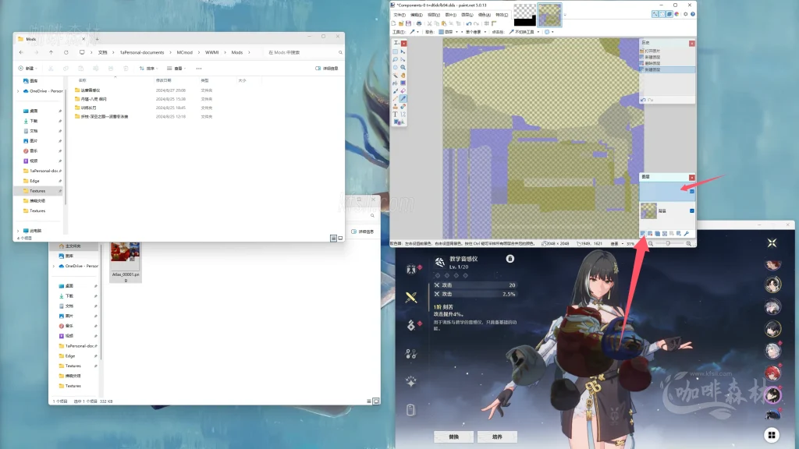Add a new layer via the Layers panel icon
Viewport: 799px width, 449px height.
click(x=643, y=234)
